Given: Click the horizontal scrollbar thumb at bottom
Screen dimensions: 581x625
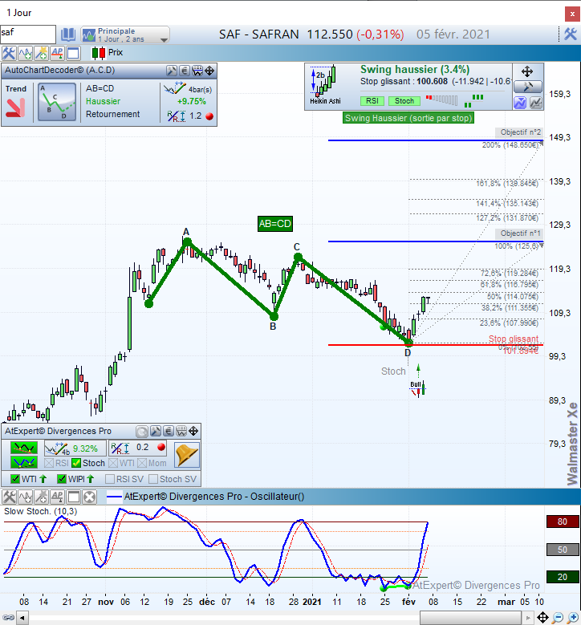Looking at the screenshot, I should [x=470, y=619].
